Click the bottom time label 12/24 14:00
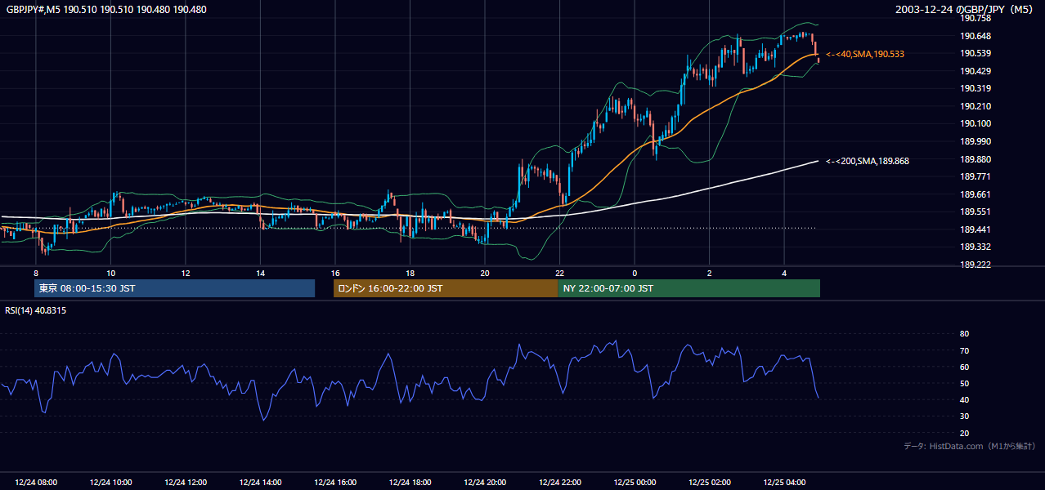Viewport: 1045px width, 490px height. (261, 483)
